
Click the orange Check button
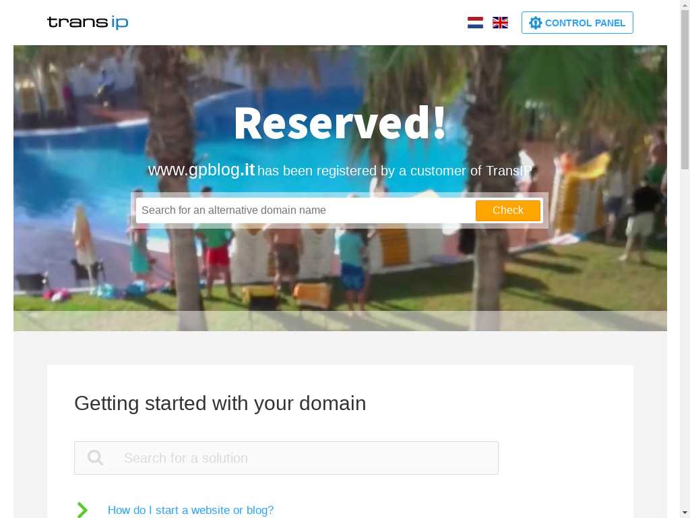tap(508, 210)
